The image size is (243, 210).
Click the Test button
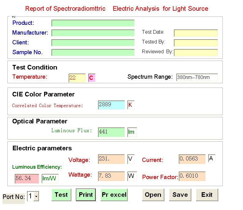pos(62,195)
